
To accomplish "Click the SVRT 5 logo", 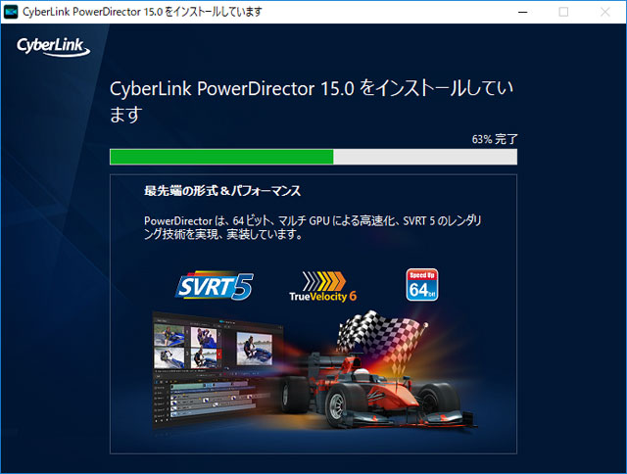I will pyautogui.click(x=215, y=286).
